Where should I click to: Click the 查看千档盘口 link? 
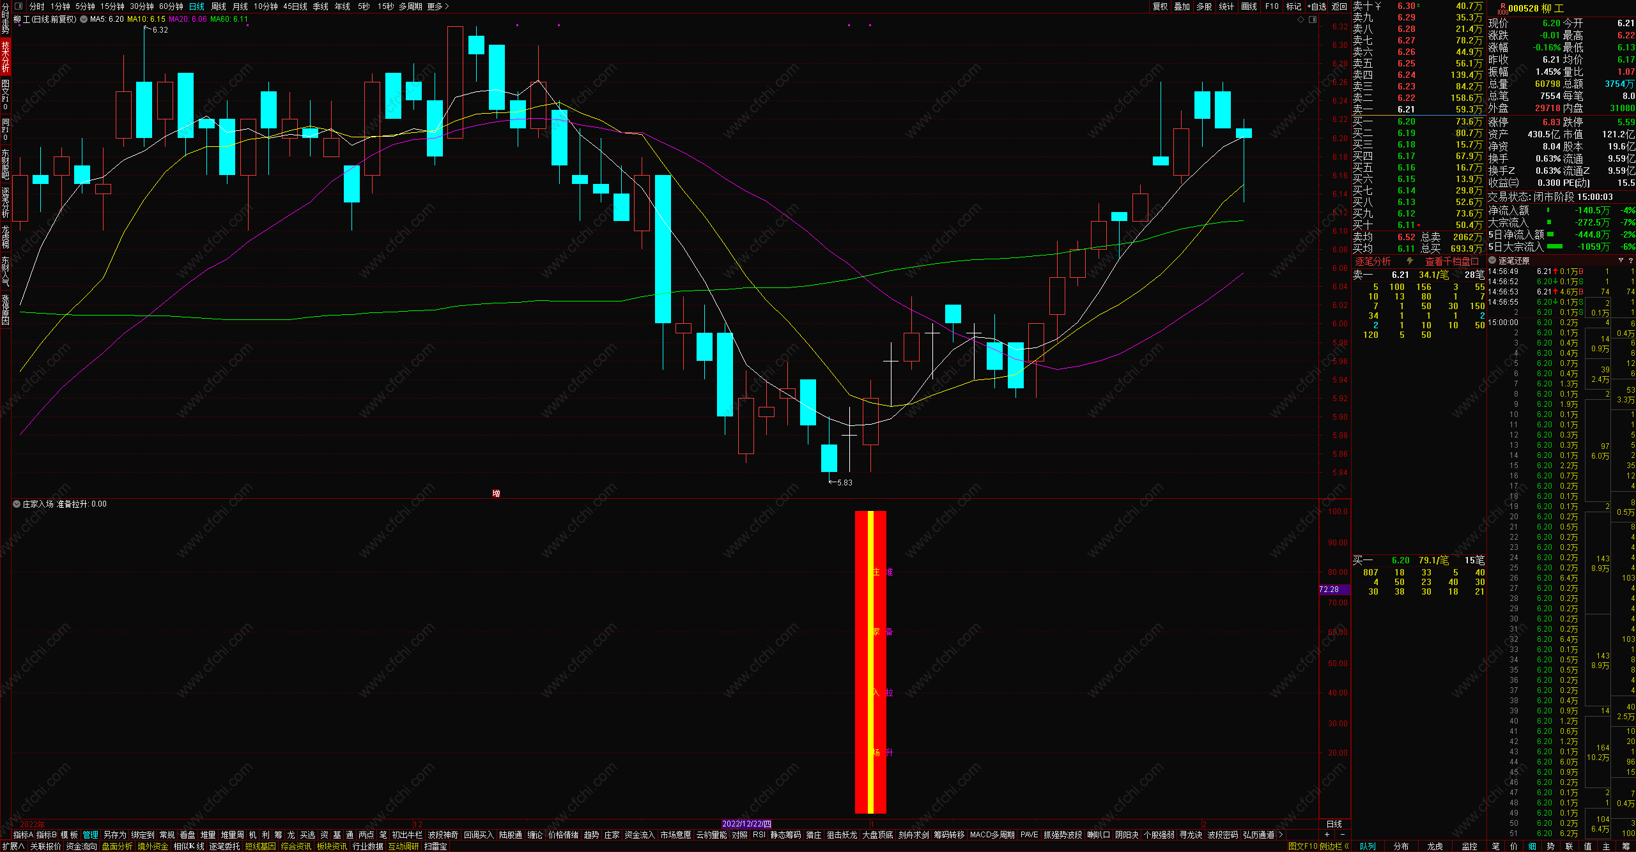click(1452, 261)
